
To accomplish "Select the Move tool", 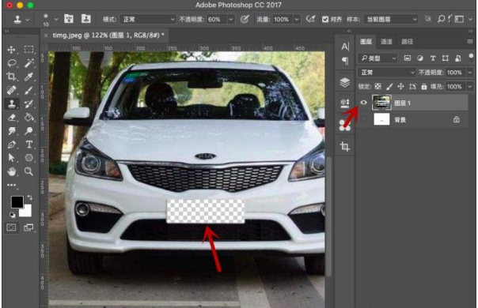I will tap(12, 50).
